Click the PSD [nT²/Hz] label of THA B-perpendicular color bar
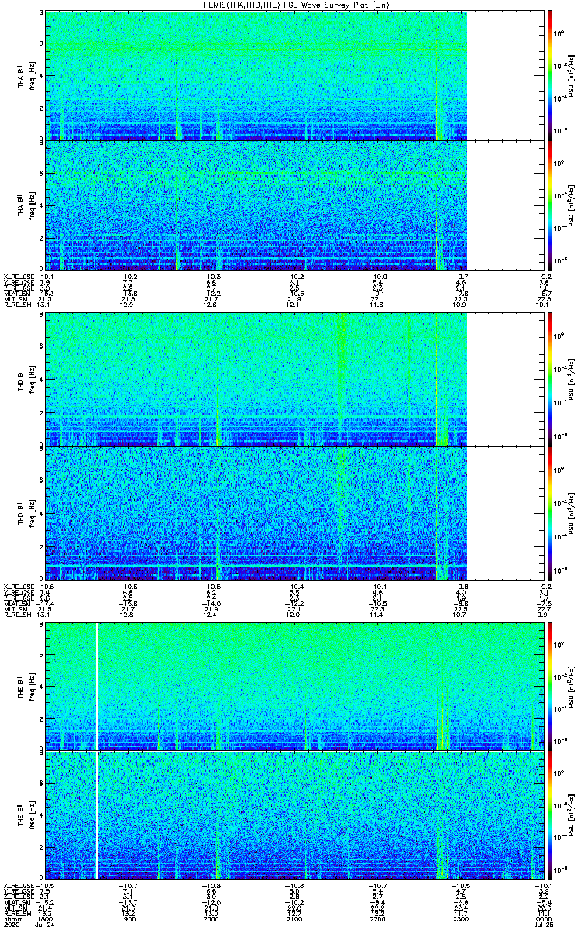 point(572,75)
